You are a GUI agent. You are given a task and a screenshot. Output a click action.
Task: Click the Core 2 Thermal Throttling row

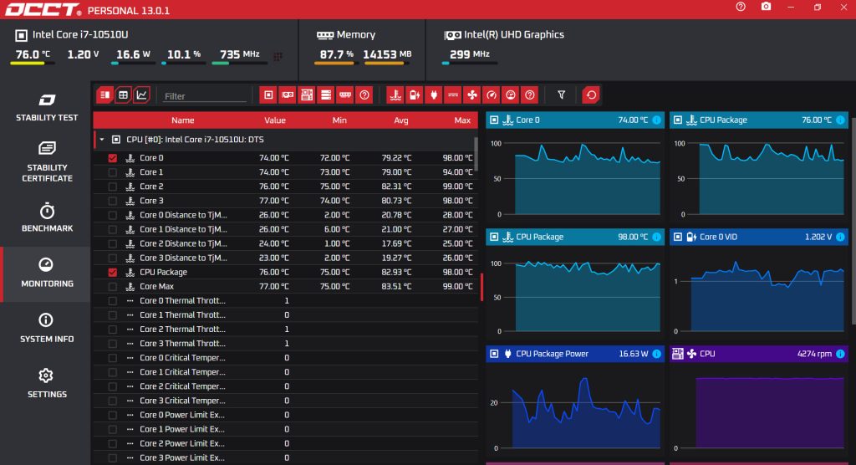pyautogui.click(x=286, y=330)
